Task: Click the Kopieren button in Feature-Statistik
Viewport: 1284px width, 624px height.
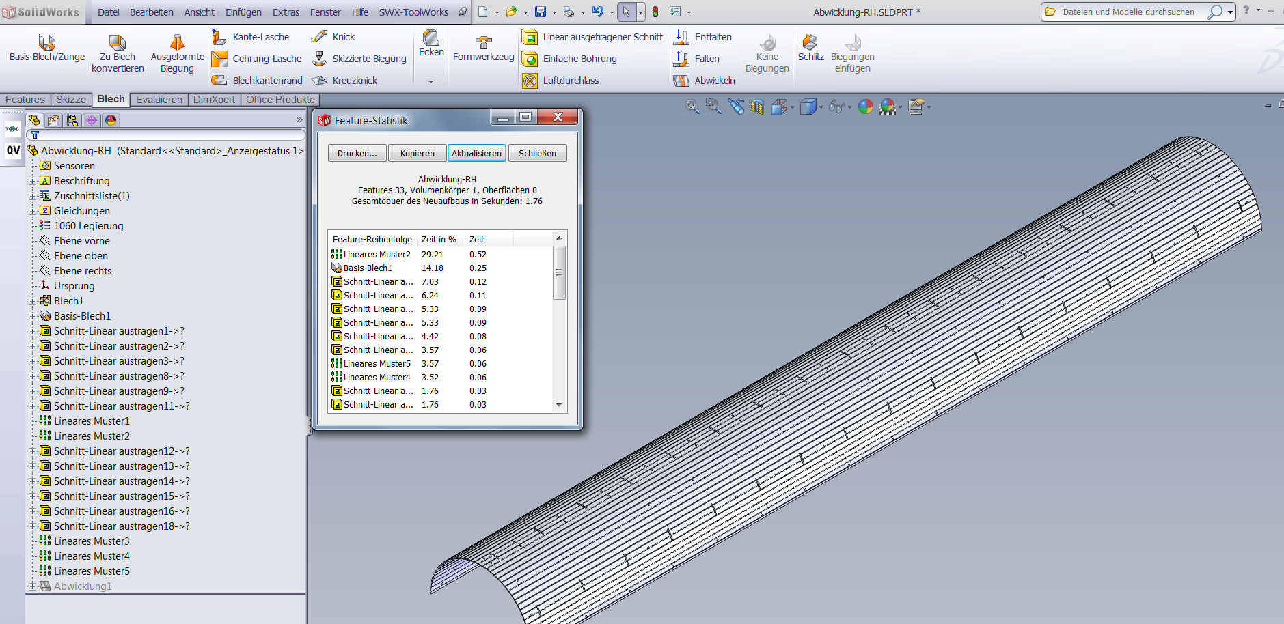Action: pos(417,154)
